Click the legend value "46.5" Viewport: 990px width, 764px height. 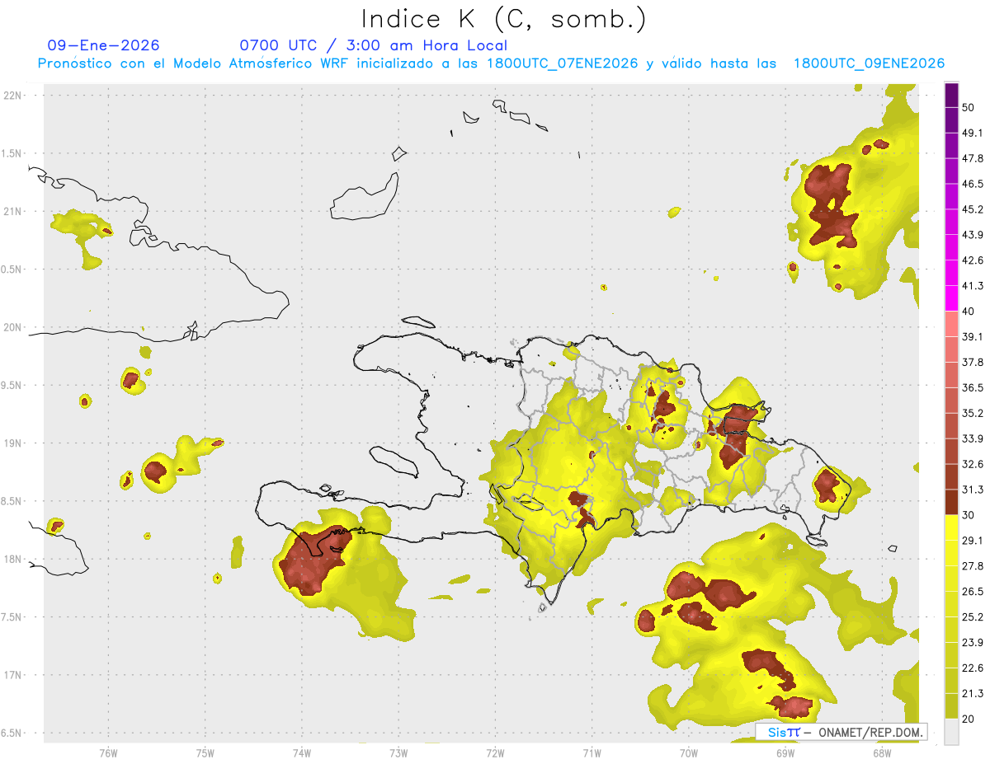pyautogui.click(x=973, y=184)
